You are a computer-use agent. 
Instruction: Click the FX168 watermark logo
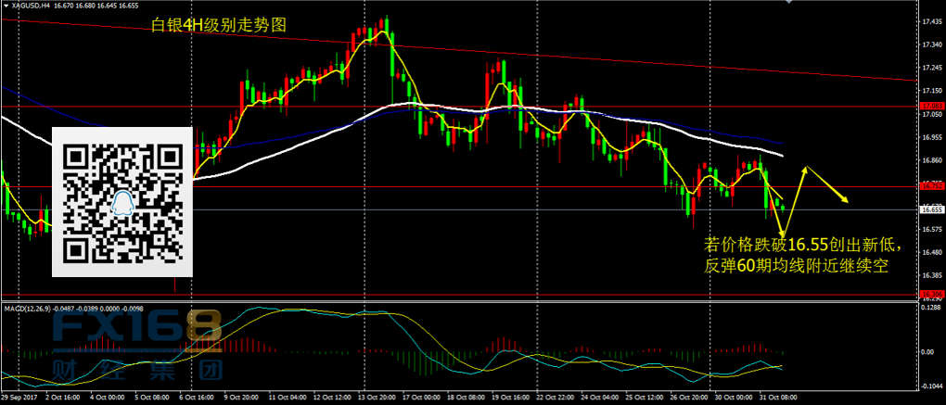pyautogui.click(x=137, y=329)
